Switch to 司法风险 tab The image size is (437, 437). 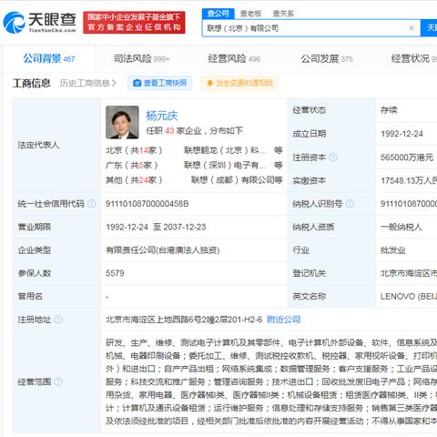(141, 58)
